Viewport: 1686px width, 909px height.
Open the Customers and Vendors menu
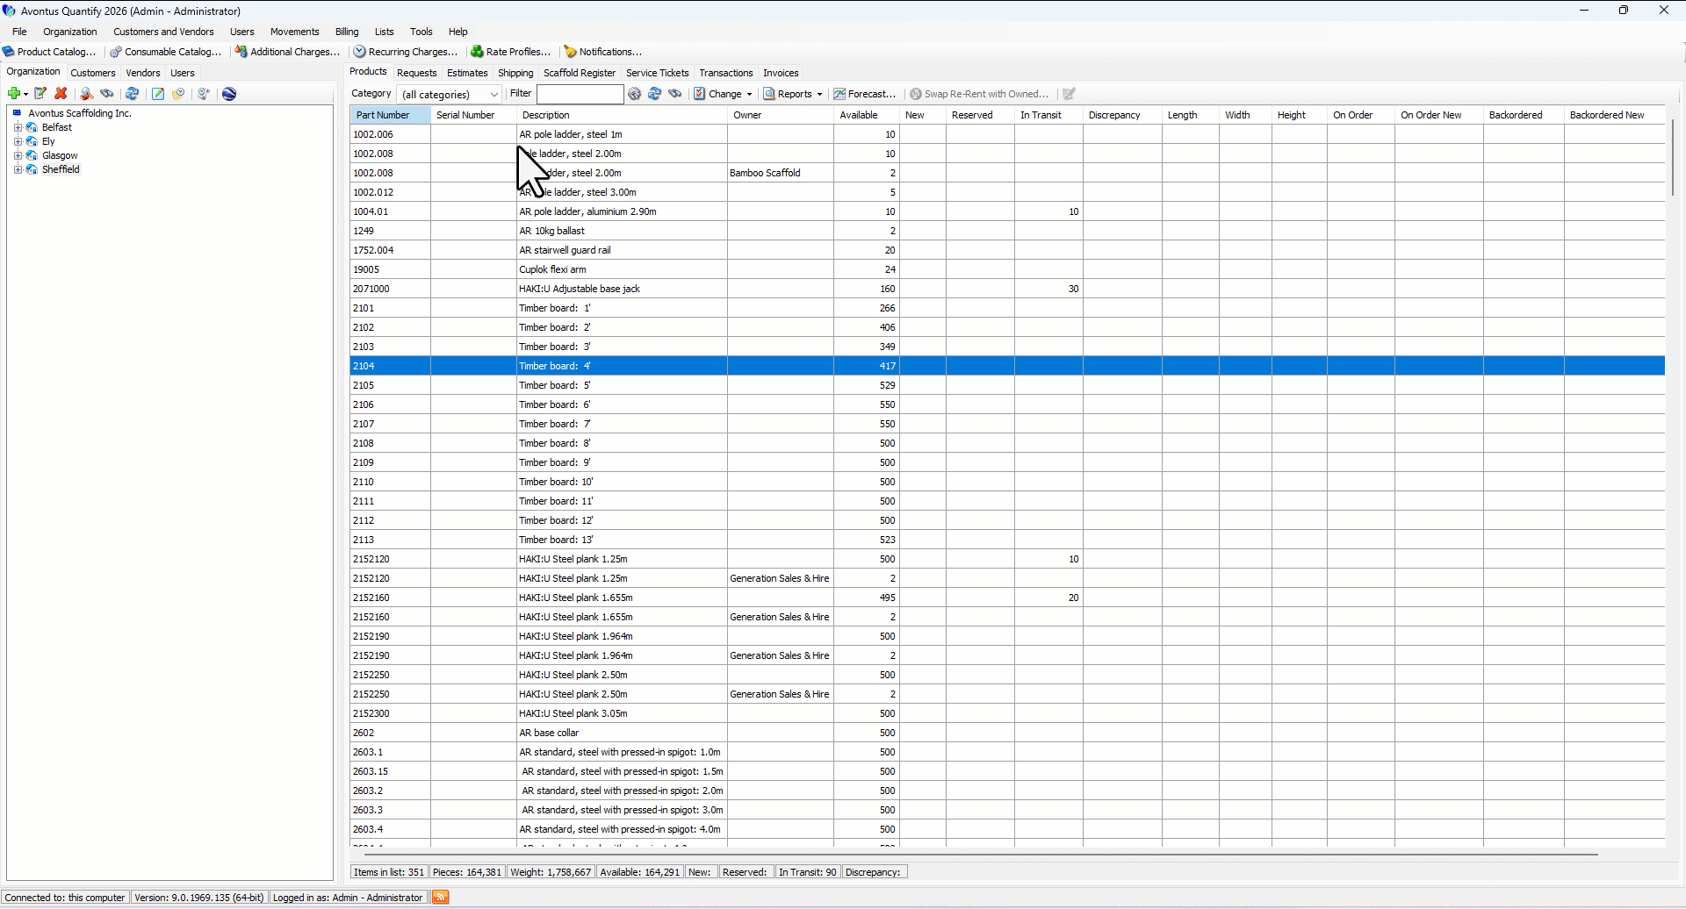coord(163,32)
